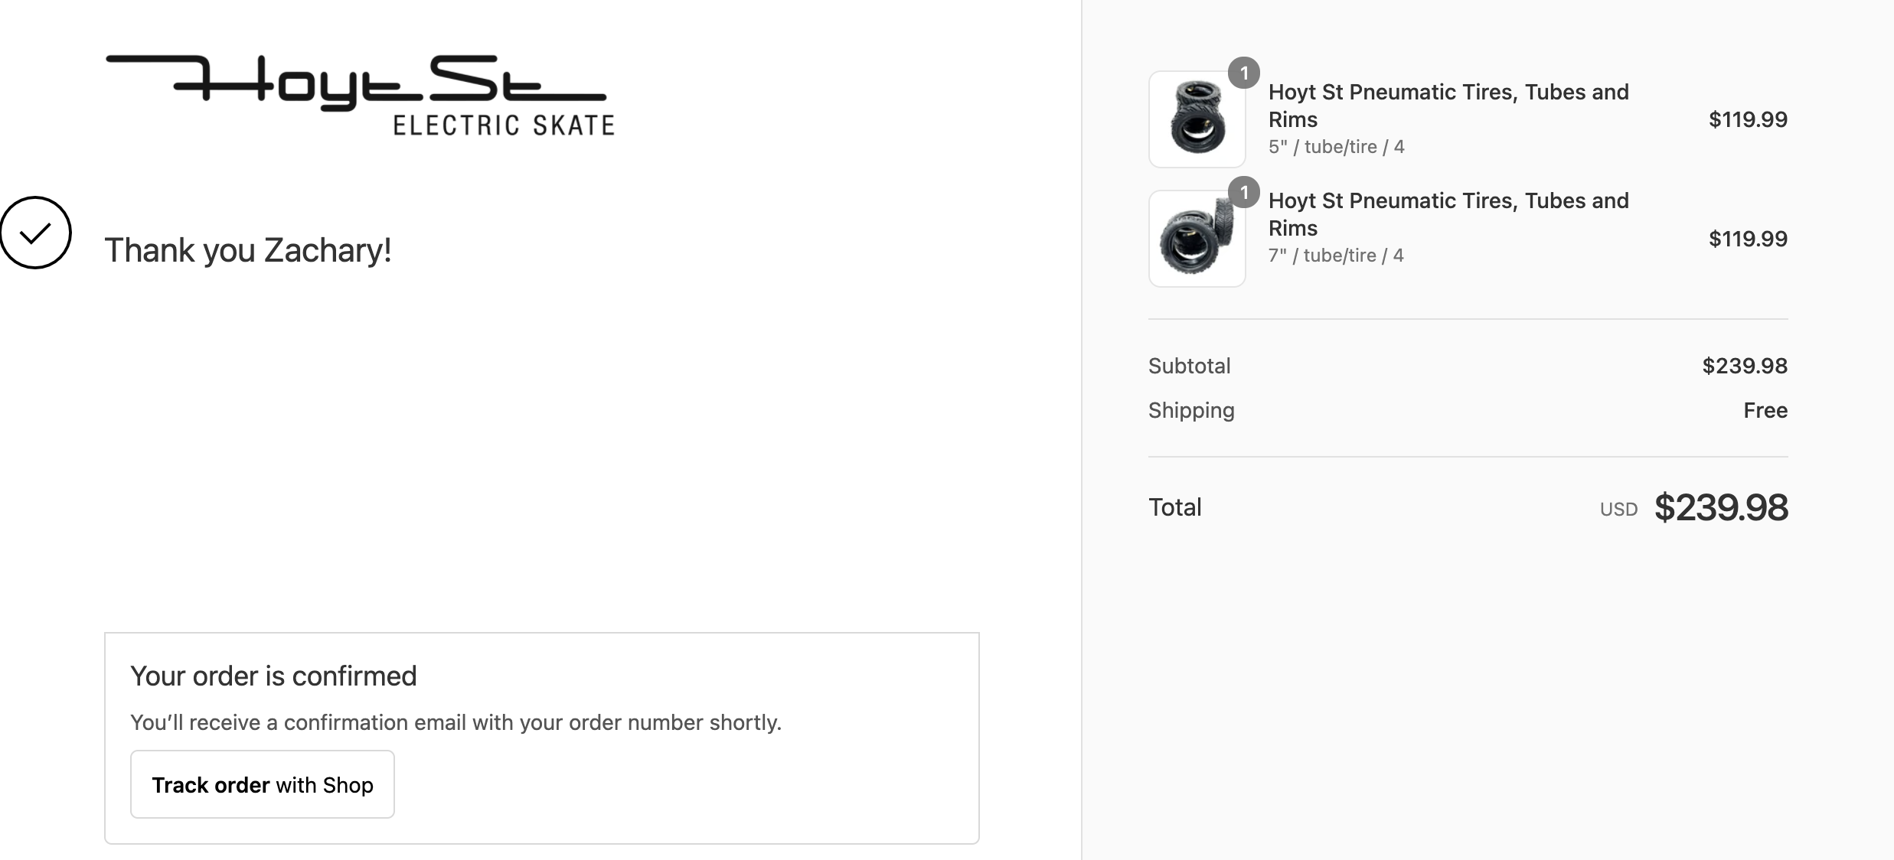Screen dimensions: 1894x860
Task: Click the confirmation email notice text
Action: (x=456, y=723)
